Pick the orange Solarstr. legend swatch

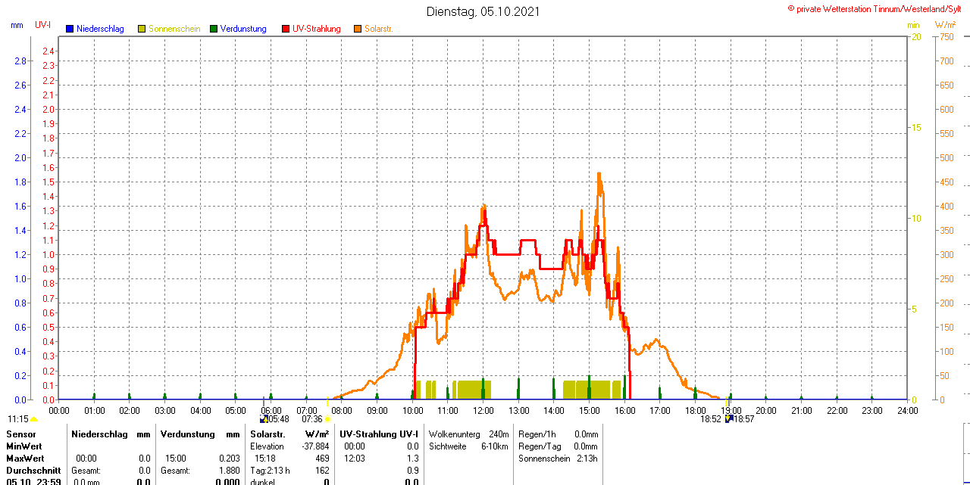[358, 29]
